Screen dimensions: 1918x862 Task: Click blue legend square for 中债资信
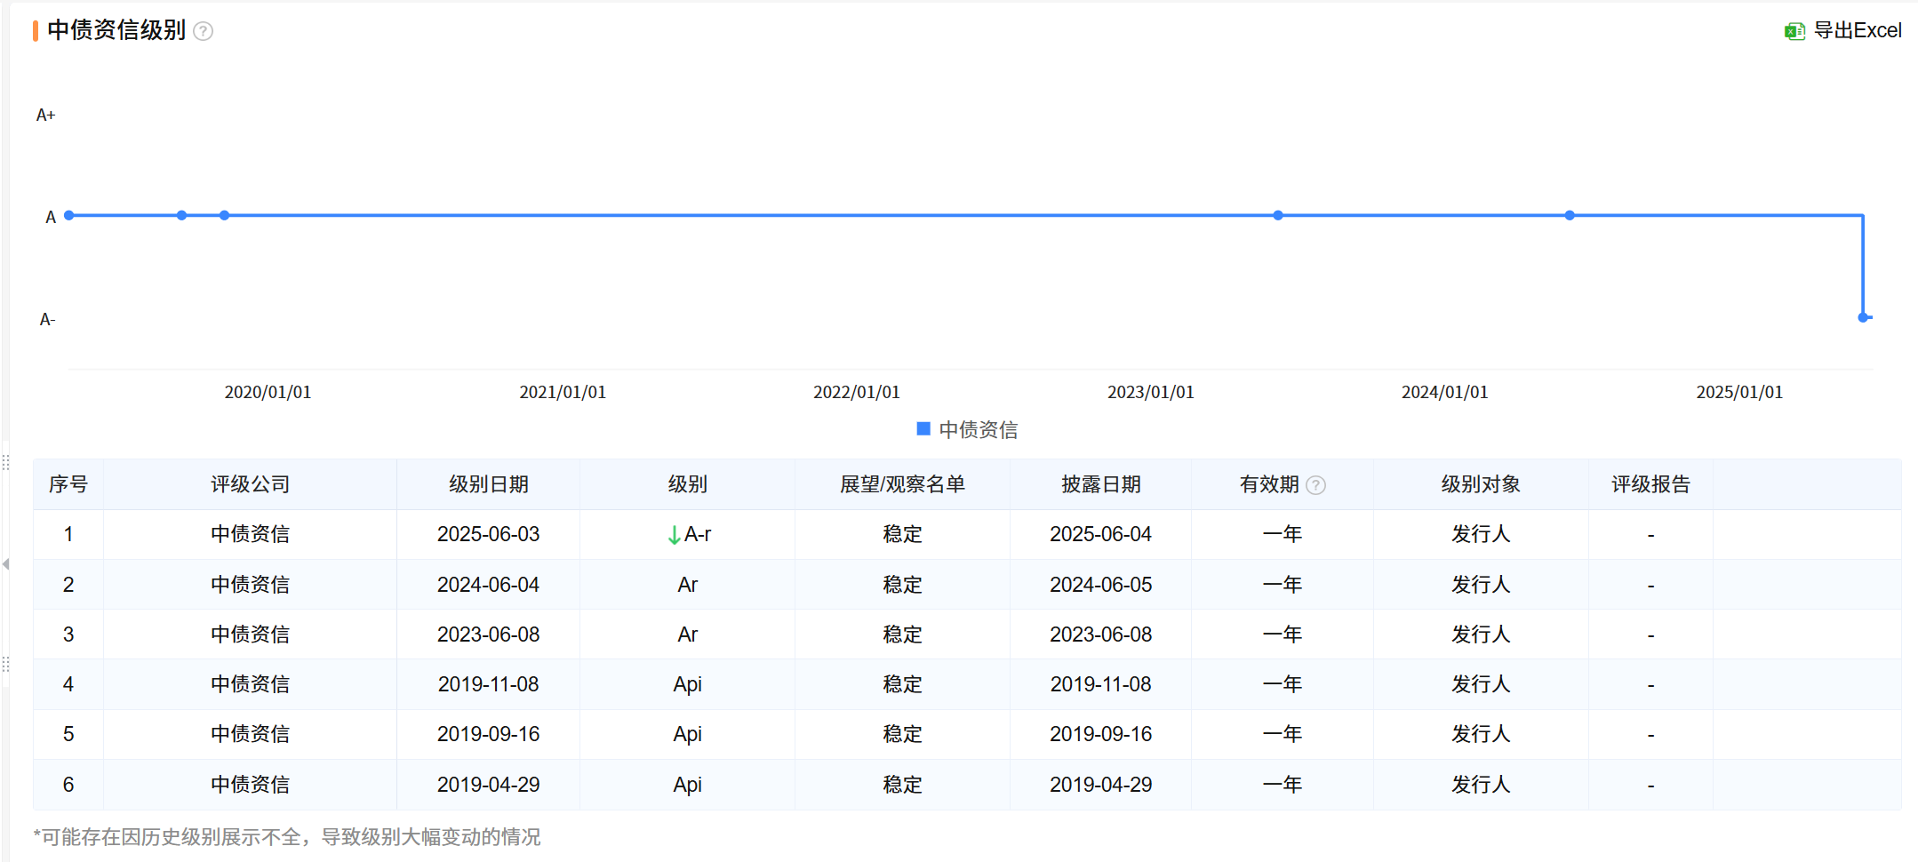923,429
